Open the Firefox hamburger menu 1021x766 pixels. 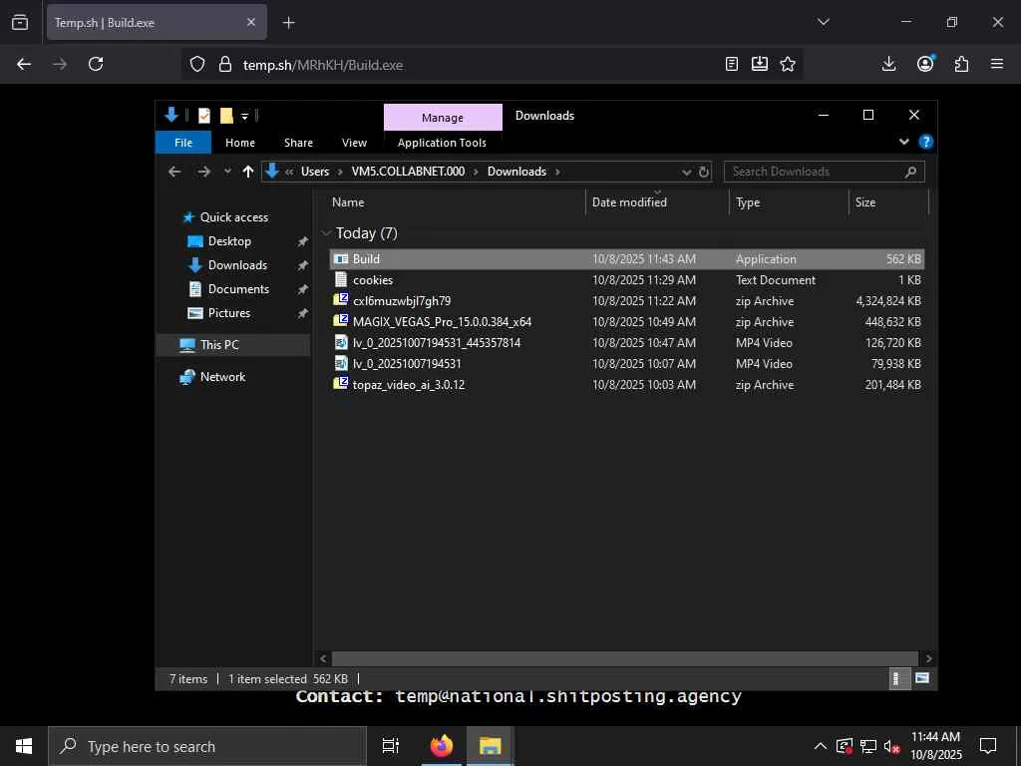(x=997, y=64)
